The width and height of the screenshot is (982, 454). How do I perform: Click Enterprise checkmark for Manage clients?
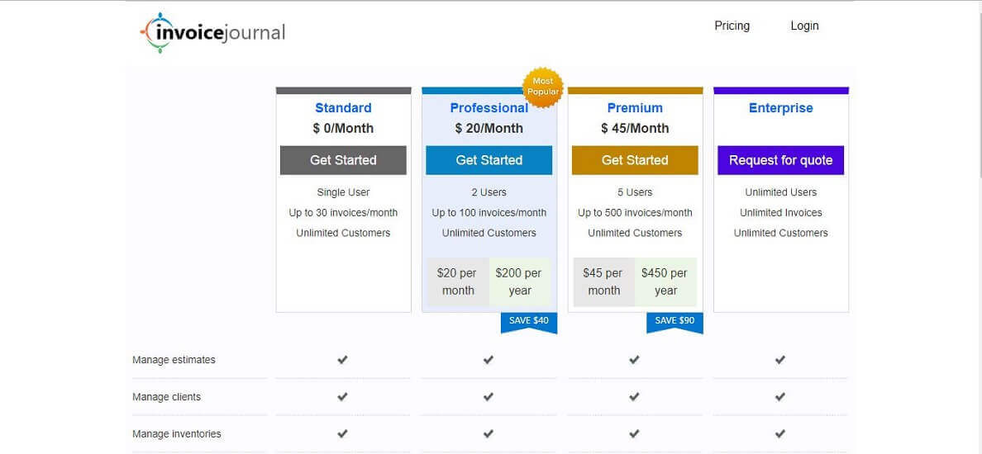(779, 397)
